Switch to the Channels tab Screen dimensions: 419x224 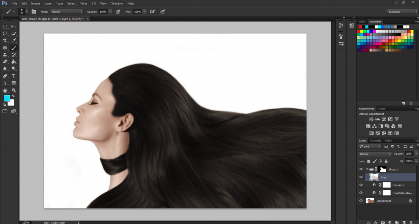point(376,141)
